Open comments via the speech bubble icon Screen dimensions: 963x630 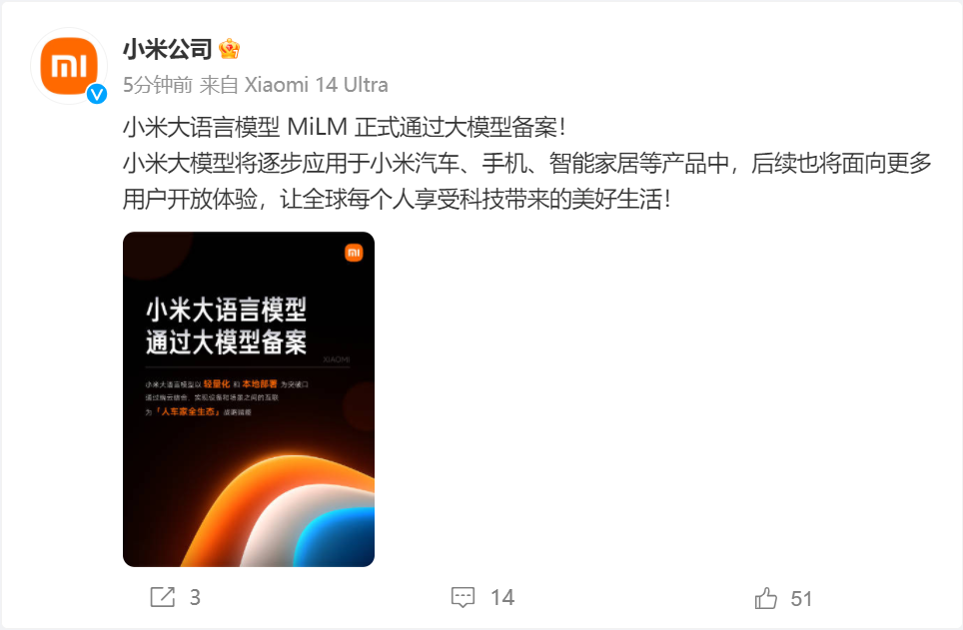pos(463,597)
